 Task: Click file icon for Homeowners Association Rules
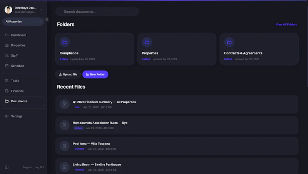tap(65, 125)
